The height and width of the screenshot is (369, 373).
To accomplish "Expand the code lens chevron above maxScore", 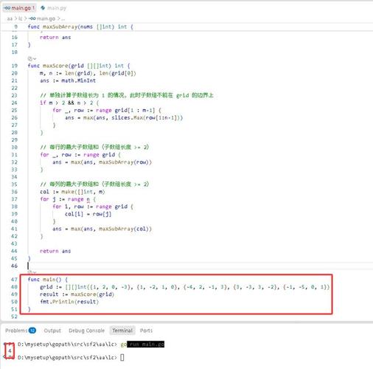I will pos(35,58).
